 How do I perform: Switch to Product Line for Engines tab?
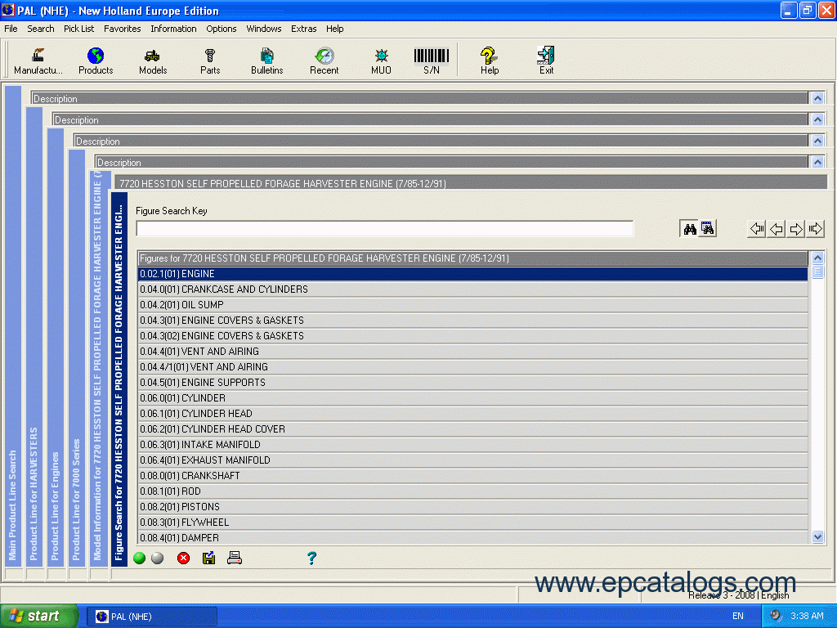pos(56,347)
